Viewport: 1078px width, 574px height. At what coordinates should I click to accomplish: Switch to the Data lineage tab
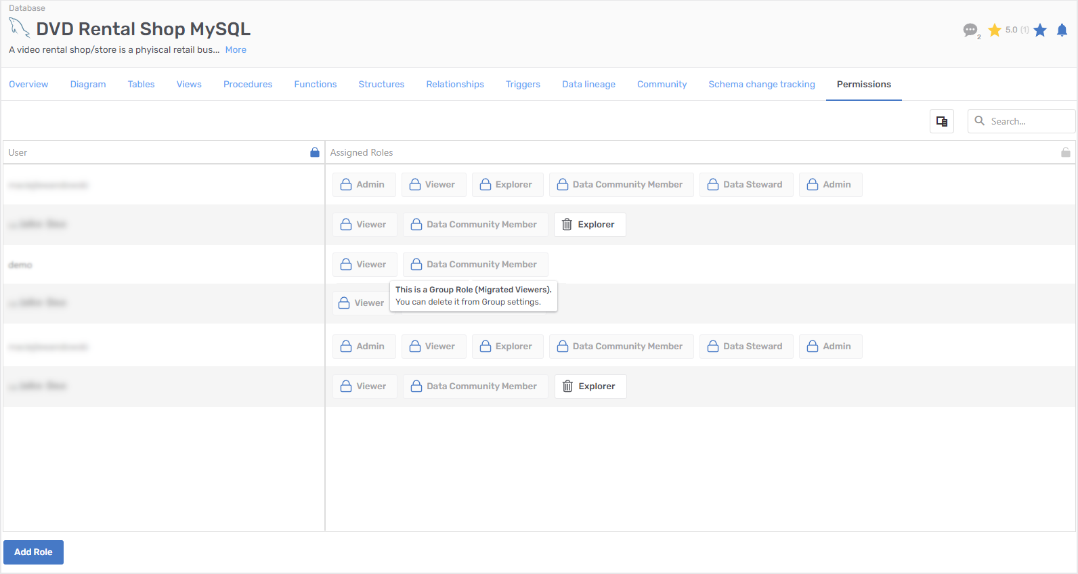tap(588, 85)
